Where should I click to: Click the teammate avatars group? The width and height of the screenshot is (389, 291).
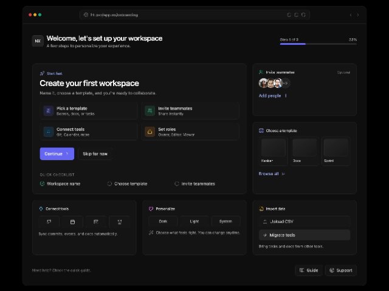click(x=272, y=84)
